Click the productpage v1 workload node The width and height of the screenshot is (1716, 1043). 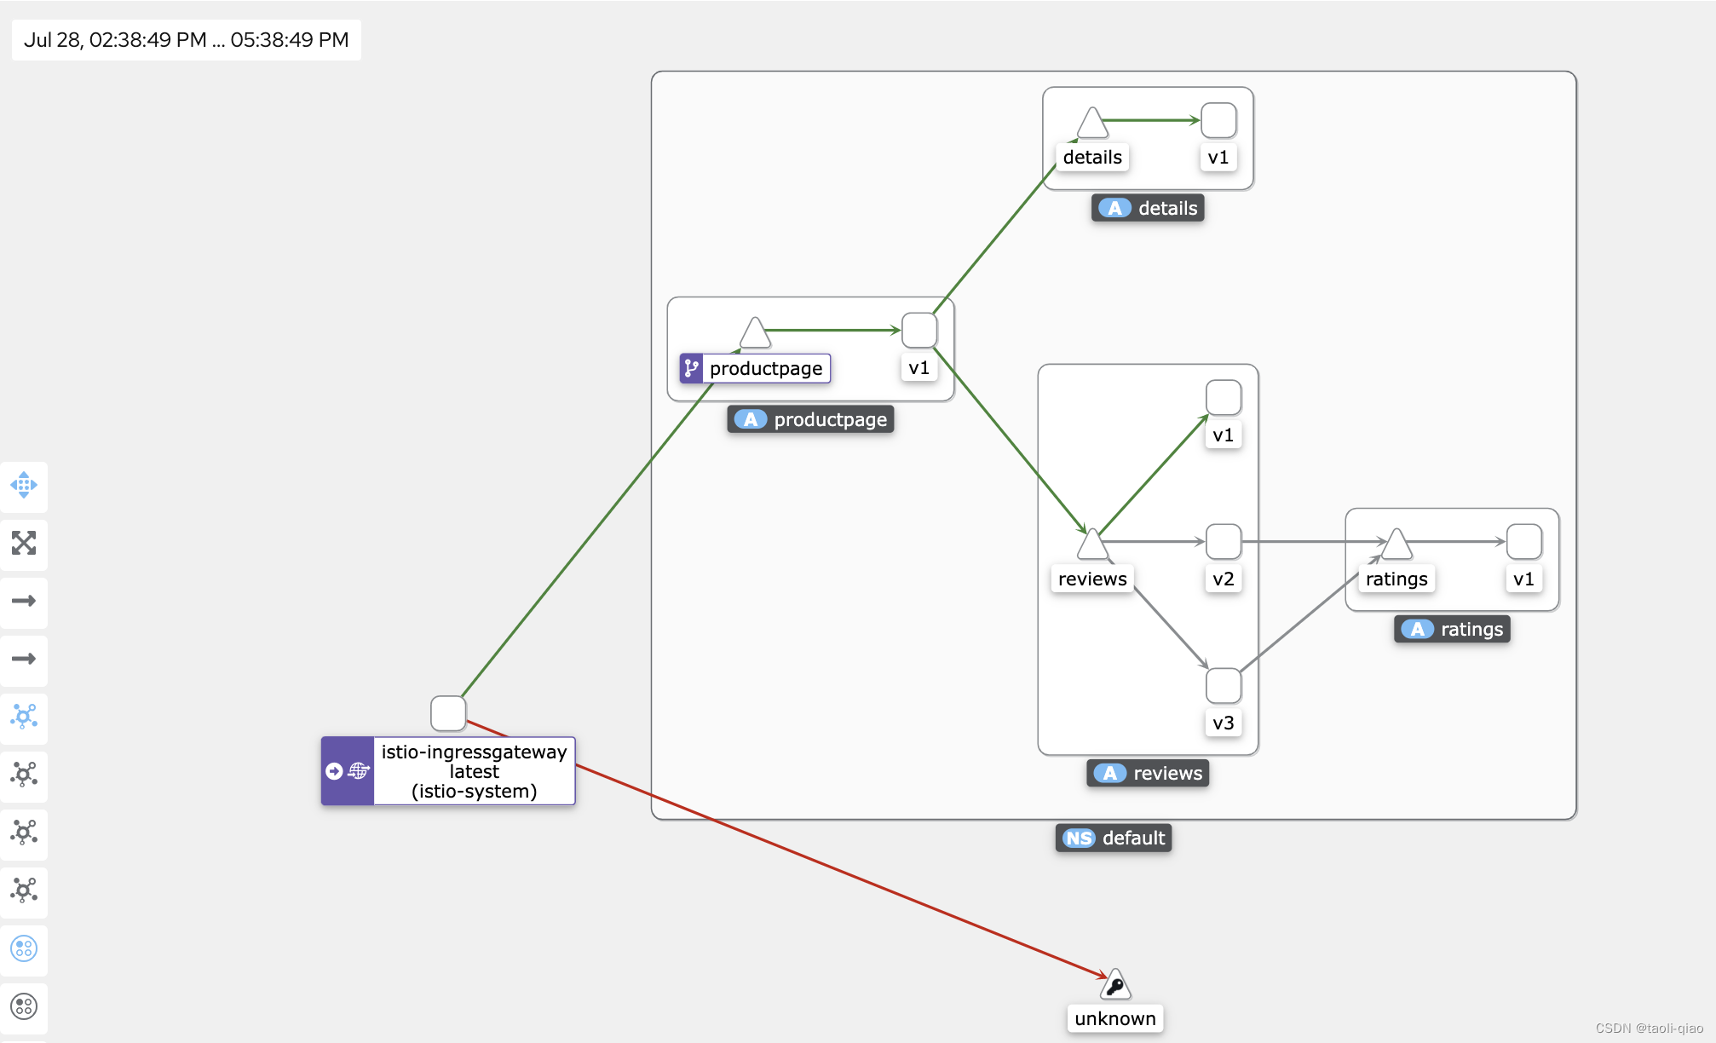tap(919, 331)
